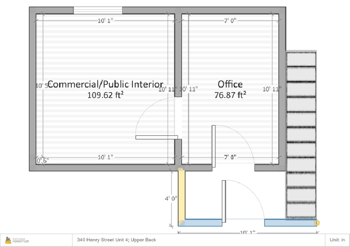
Task: Select the right blue wall segment
Action: 289,223
